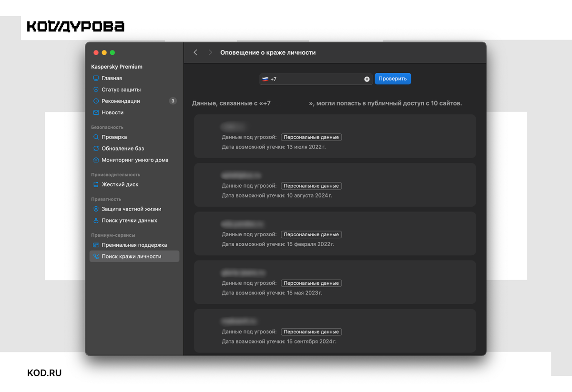Click the Рекомендации info icon
572x392 pixels.
pyautogui.click(x=96, y=101)
